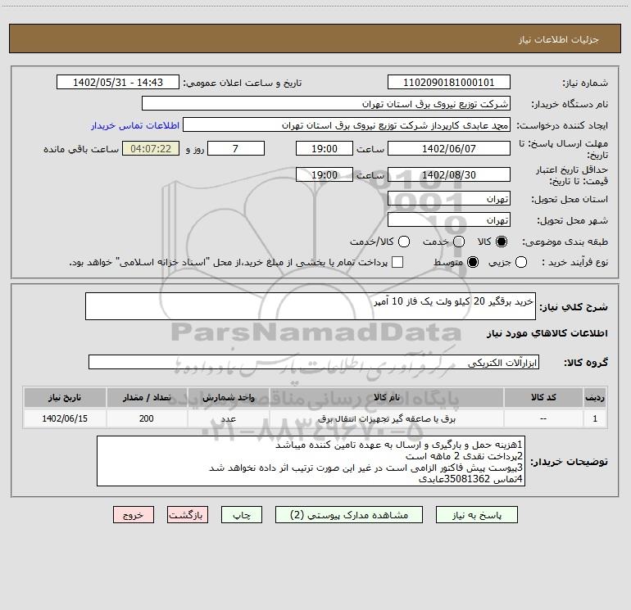The height and width of the screenshot is (610, 631).
Task: Select the متوسط purchase type radio
Action: 473,262
